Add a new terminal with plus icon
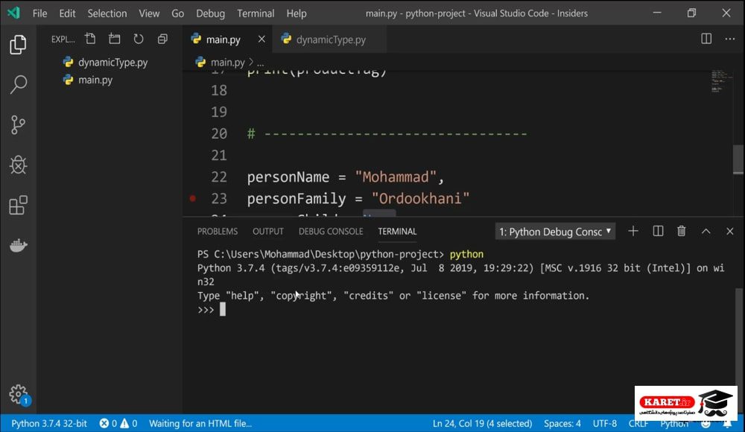This screenshot has height=432, width=745. tap(633, 232)
